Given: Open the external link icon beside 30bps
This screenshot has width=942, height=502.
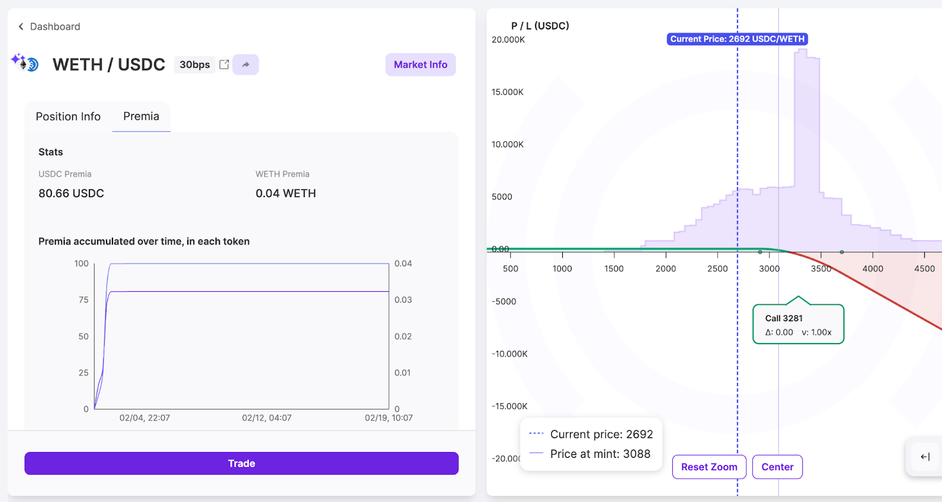Looking at the screenshot, I should (224, 65).
